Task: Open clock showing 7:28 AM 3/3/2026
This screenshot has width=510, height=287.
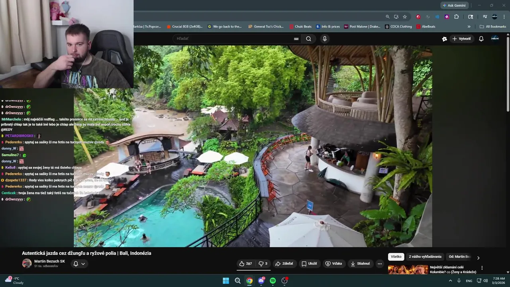Action: 499,281
